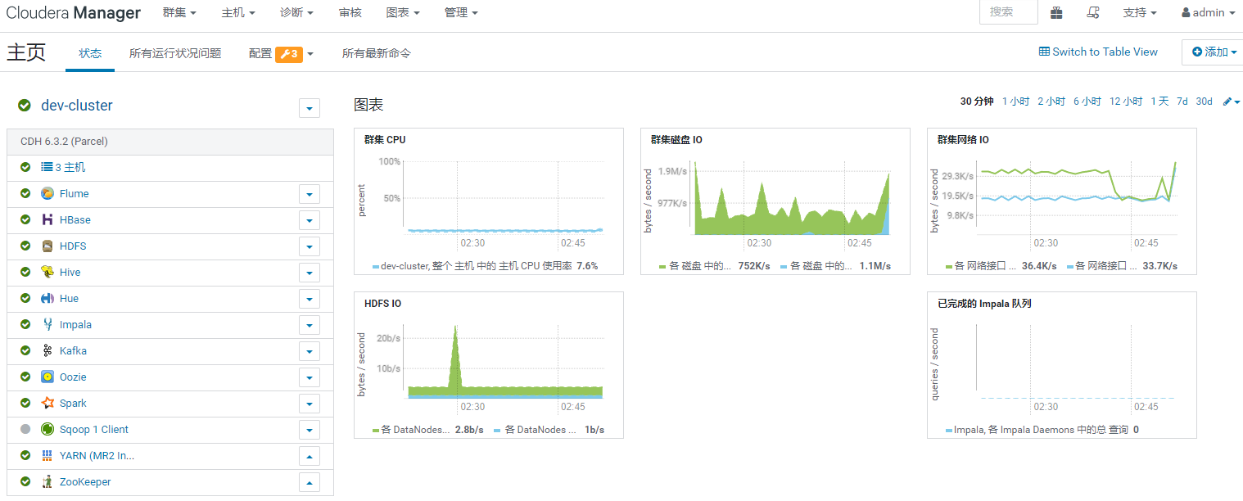Image resolution: width=1243 pixels, height=501 pixels.
Task: Set chart time range to 1 天
Action: (x=1159, y=102)
